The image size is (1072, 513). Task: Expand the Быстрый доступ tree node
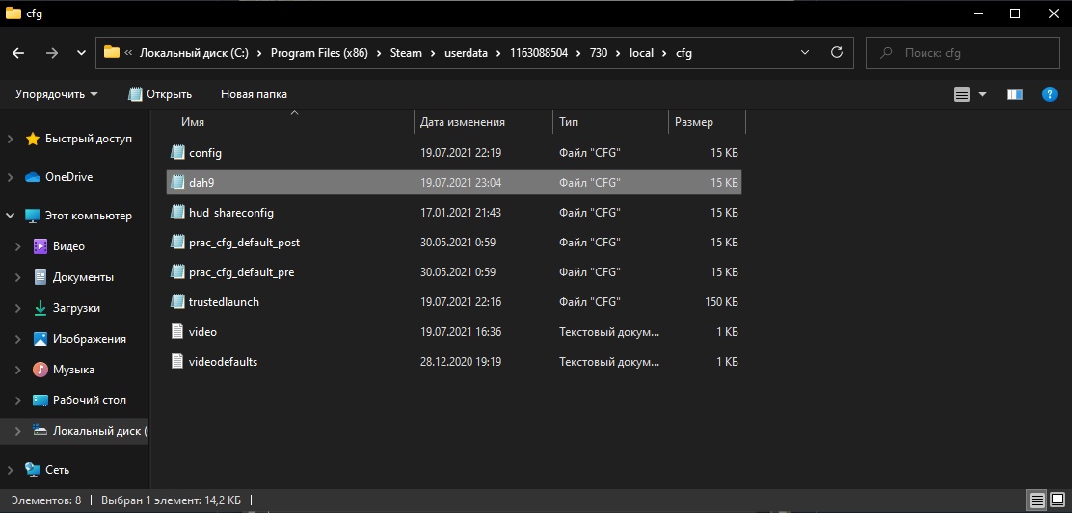(11, 139)
